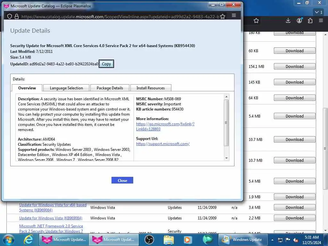Image resolution: width=328 pixels, height=246 pixels.
Task: Click the MSRC Number MS08-069 text
Action: point(158,99)
